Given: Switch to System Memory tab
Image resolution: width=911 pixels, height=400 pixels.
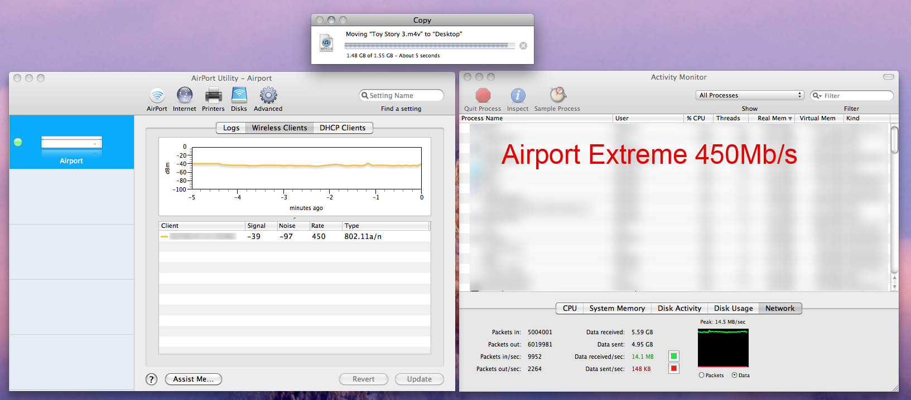Looking at the screenshot, I should pyautogui.click(x=617, y=308).
